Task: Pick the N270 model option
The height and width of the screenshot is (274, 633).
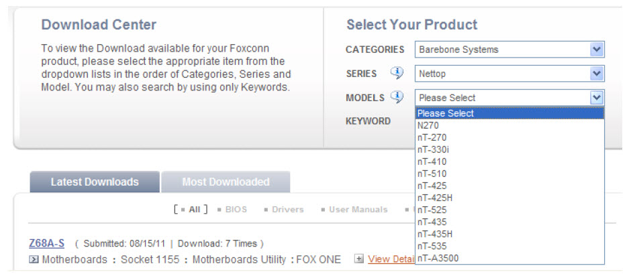Action: [509, 125]
